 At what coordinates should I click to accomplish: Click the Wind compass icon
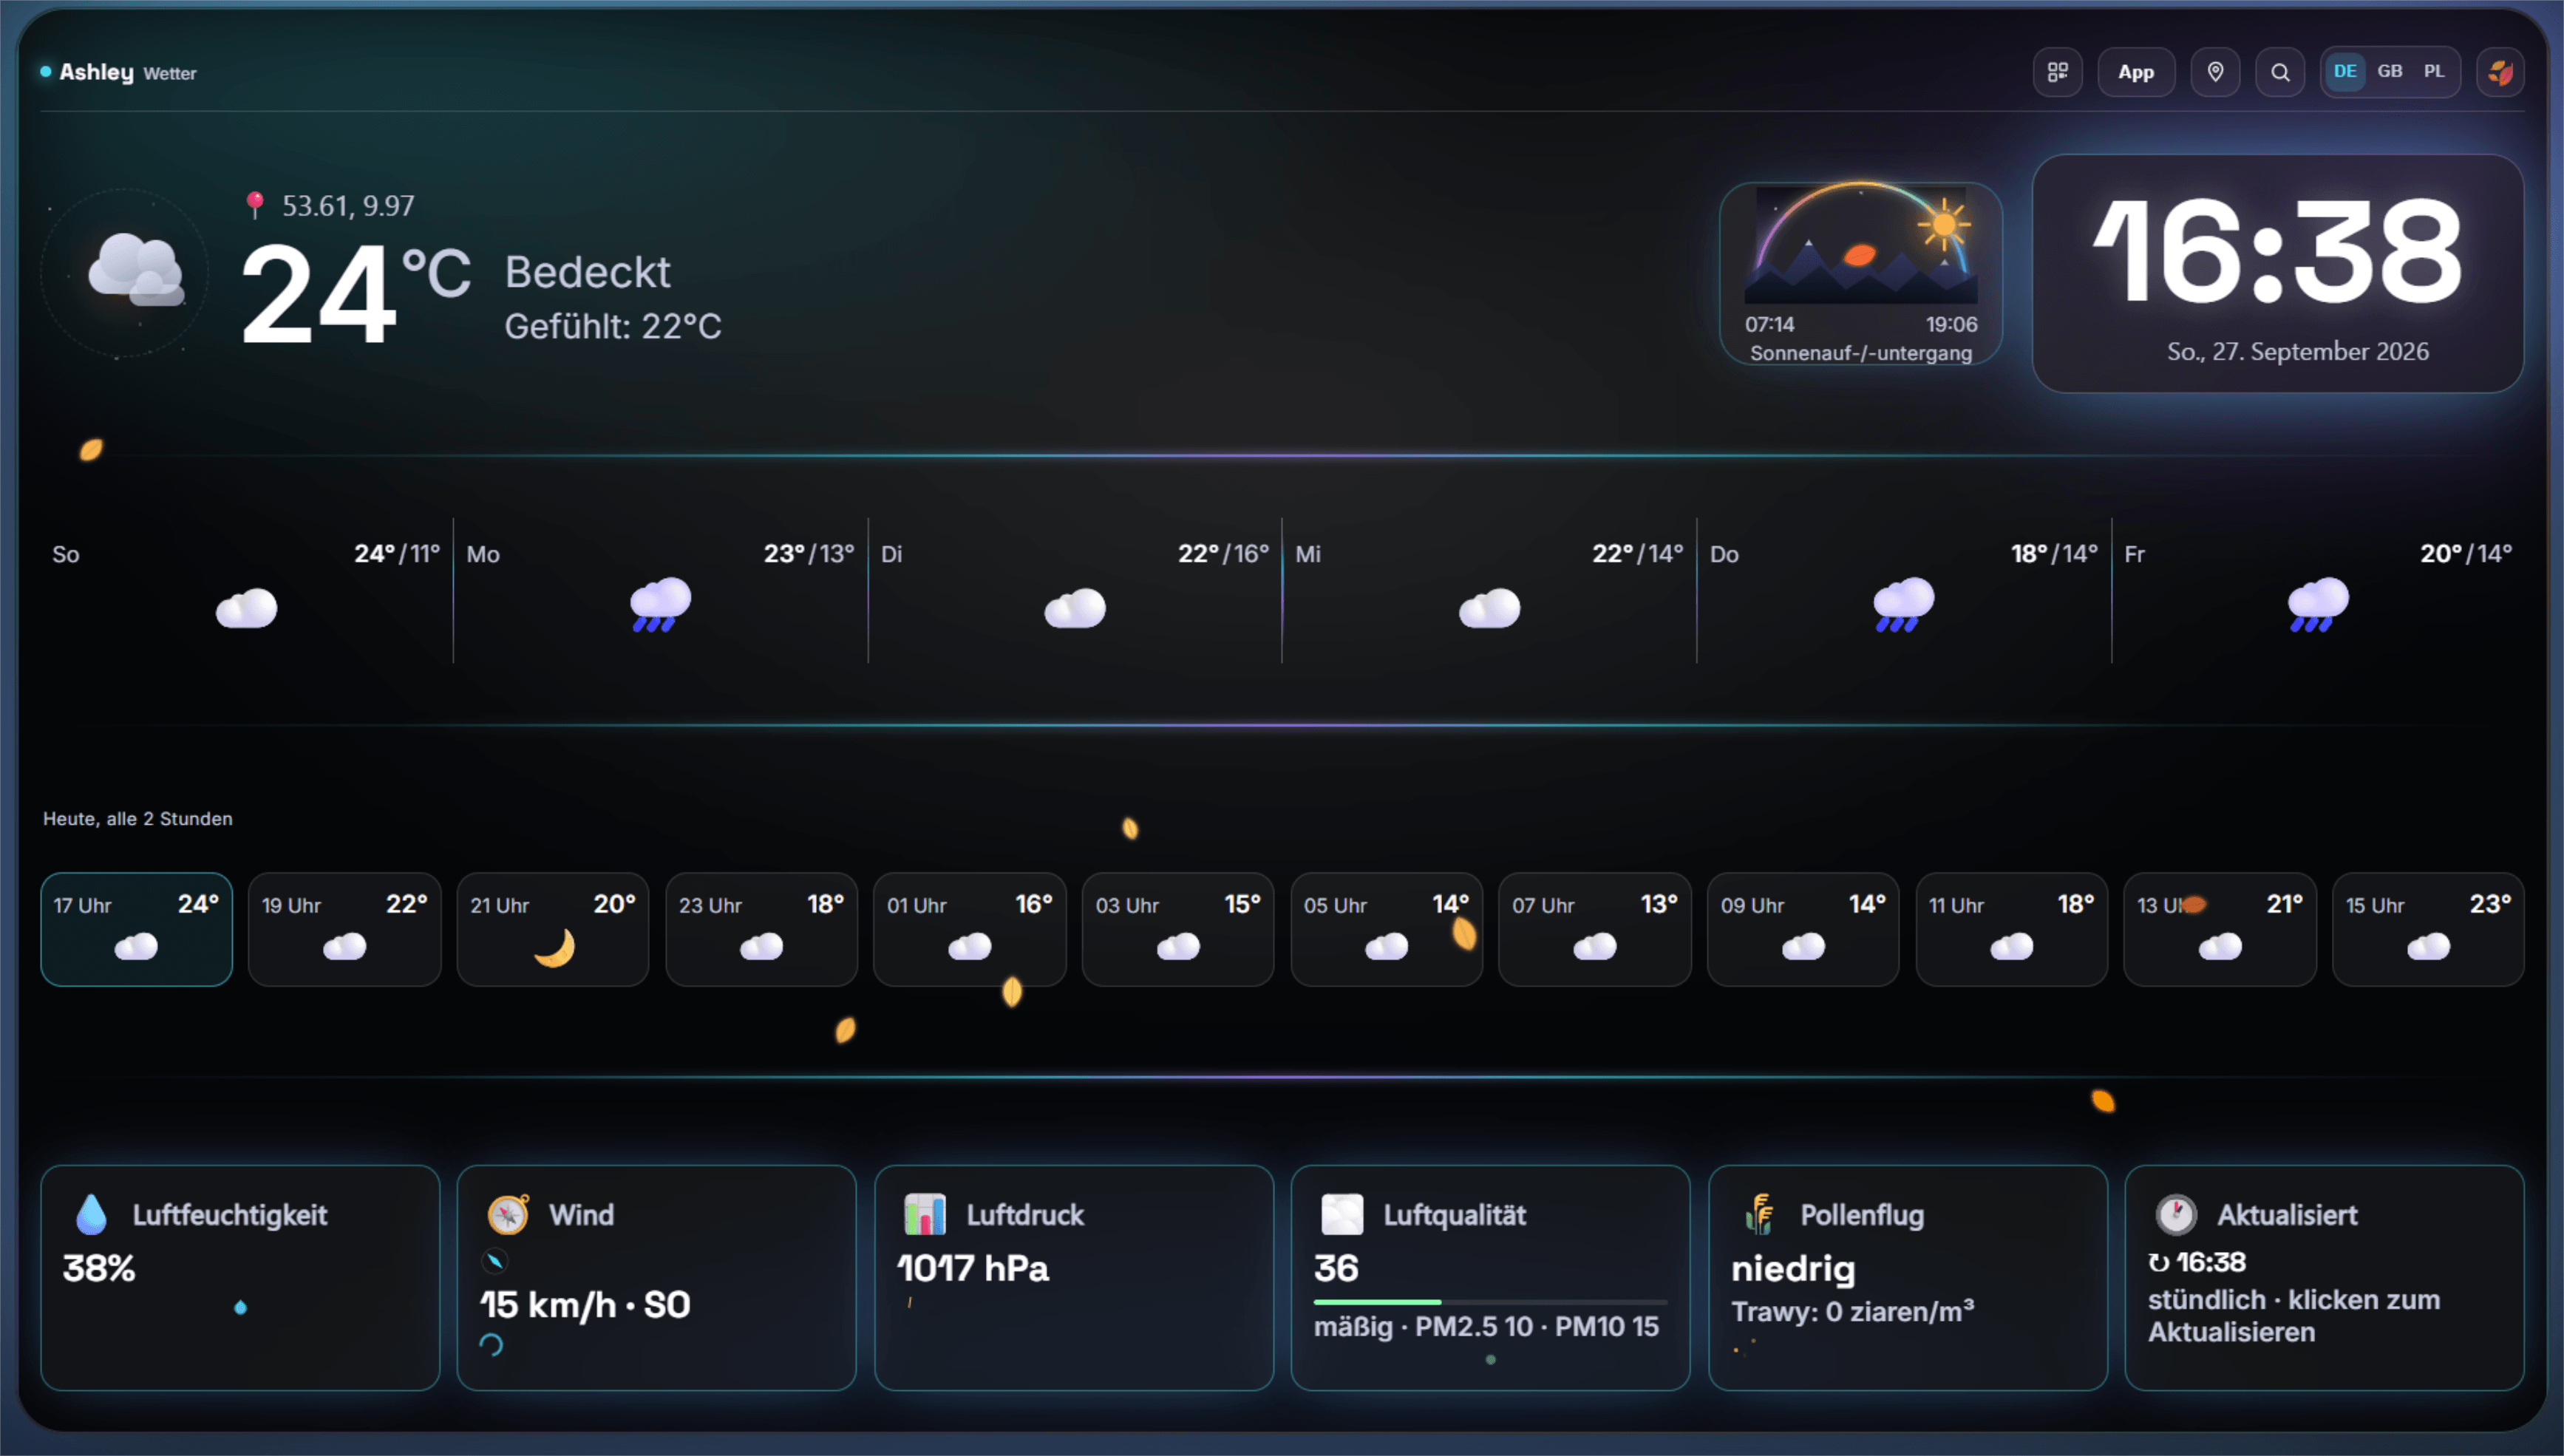click(x=508, y=1214)
